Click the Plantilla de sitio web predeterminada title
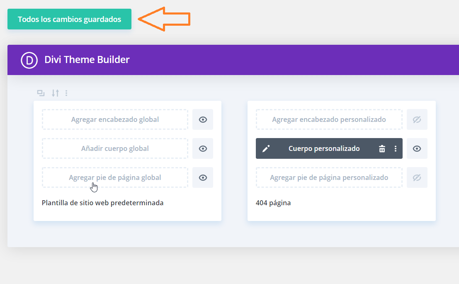The height and width of the screenshot is (284, 459). (102, 203)
